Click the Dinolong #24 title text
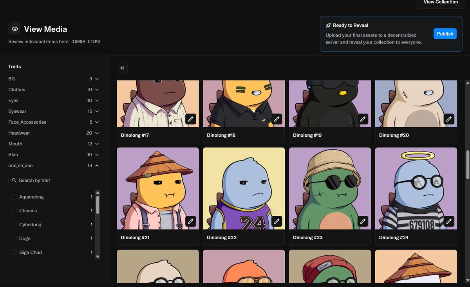The height and width of the screenshot is (287, 470). click(394, 238)
